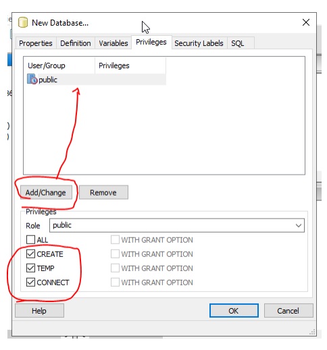Viewport: 327px width, 350px height.
Task: View the SQL tab
Action: (x=238, y=43)
